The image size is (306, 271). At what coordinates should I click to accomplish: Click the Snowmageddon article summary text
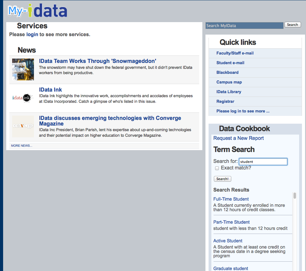pos(115,70)
